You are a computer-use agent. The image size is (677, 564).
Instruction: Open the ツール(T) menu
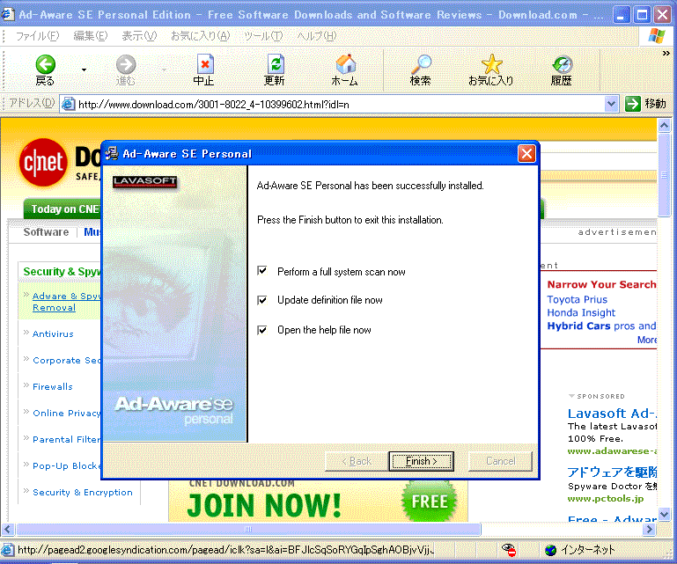click(263, 36)
